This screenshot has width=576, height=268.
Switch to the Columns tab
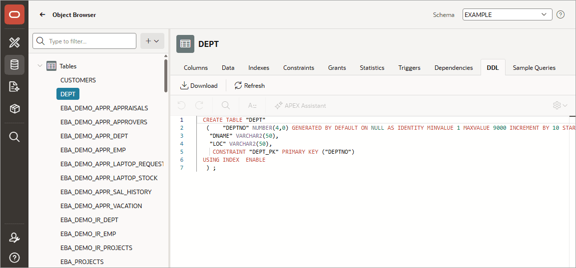click(196, 67)
